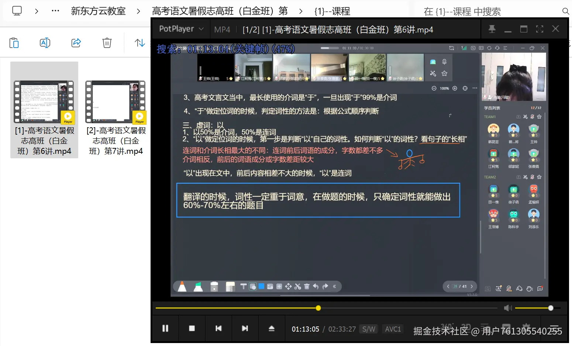This screenshot has height=346, width=572.
Task: Click the Explorer share toolbar icon
Action: tap(76, 43)
